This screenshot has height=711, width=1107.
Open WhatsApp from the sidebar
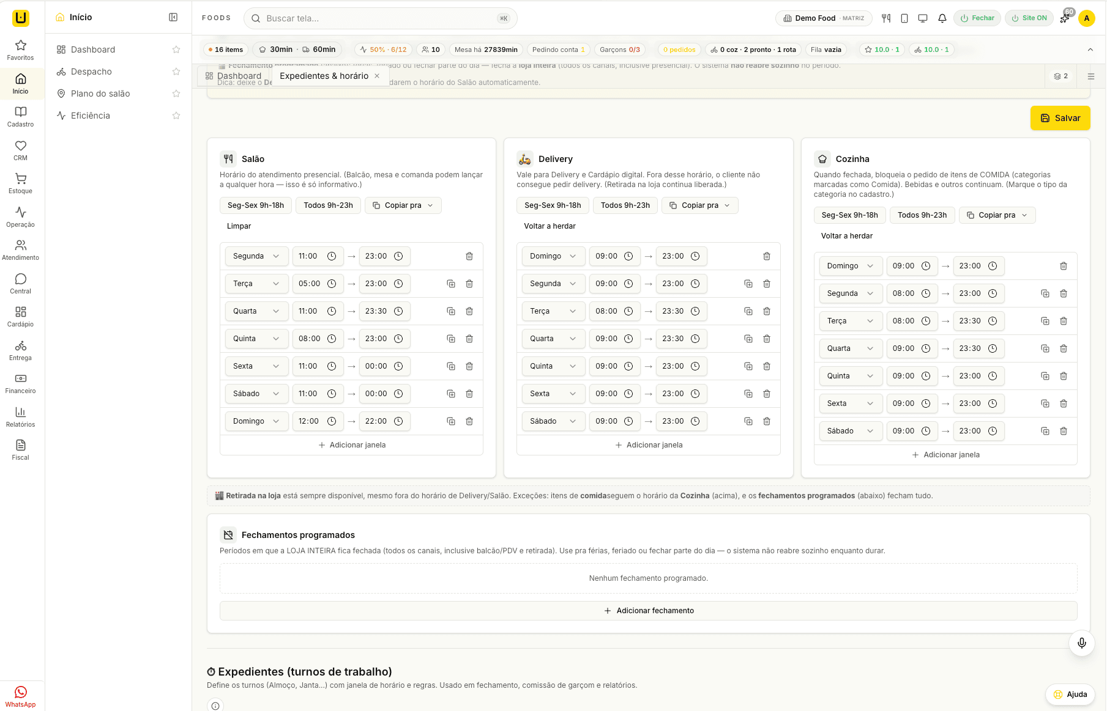click(x=21, y=696)
